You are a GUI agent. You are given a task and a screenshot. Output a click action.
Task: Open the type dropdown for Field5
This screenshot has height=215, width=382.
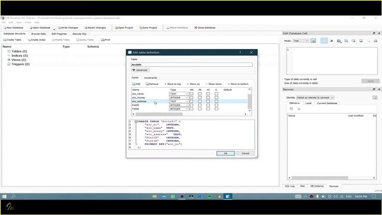179,105
